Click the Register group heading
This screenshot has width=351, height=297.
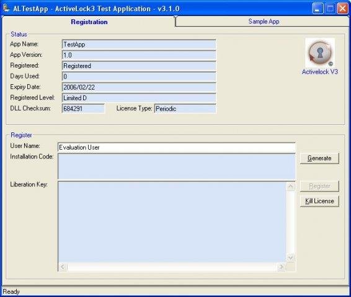click(21, 135)
